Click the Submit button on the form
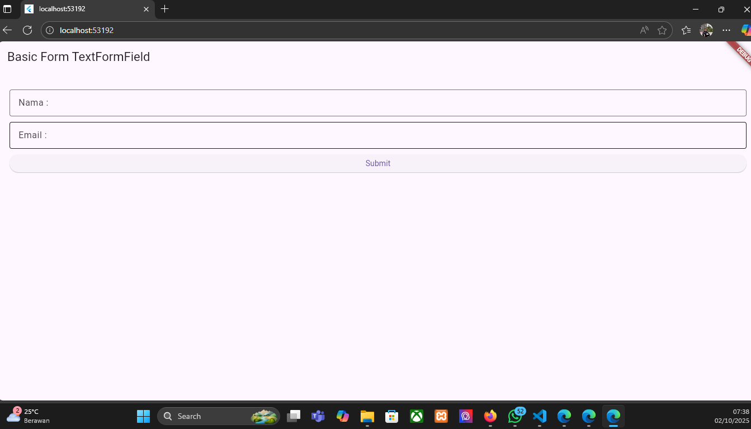 point(377,163)
